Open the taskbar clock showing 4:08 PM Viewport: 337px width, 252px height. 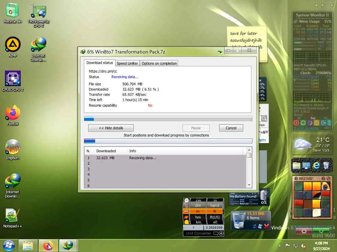[321, 246]
